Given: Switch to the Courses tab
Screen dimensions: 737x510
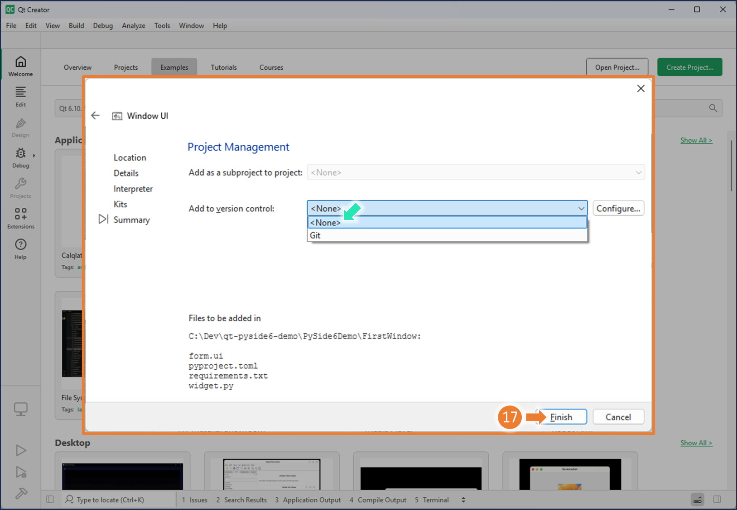Looking at the screenshot, I should tap(271, 67).
